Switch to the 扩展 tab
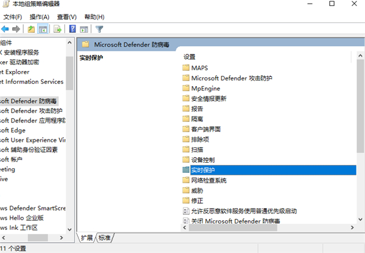Screen dimensions: 365x253 pyautogui.click(x=88, y=237)
